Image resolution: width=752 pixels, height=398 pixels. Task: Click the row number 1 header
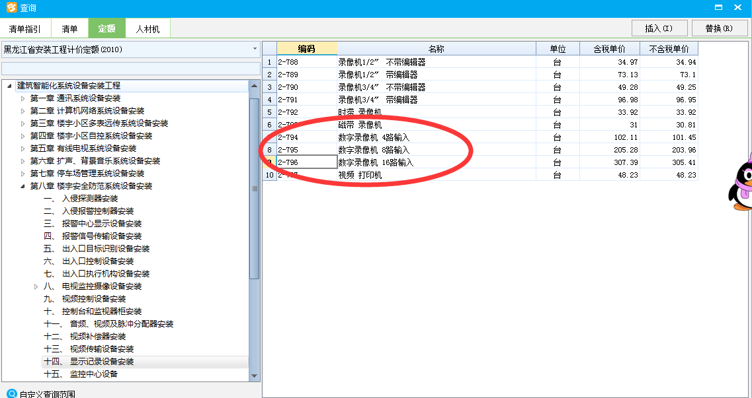pos(270,62)
